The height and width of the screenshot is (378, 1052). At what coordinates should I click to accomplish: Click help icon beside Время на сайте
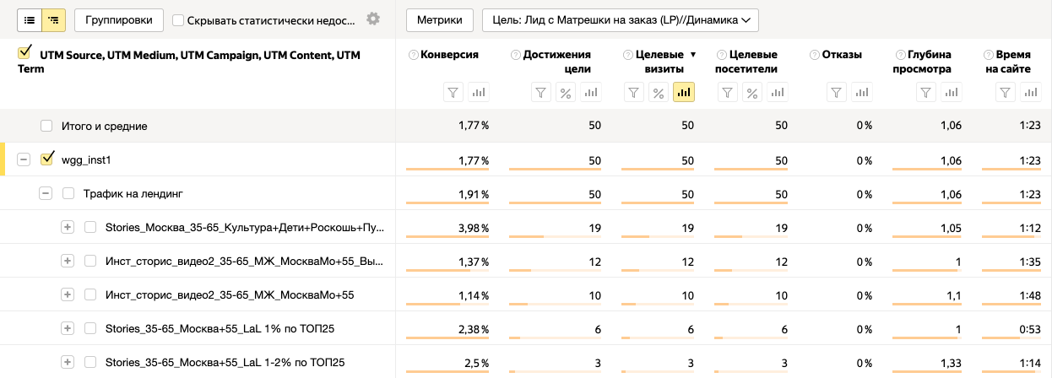(x=990, y=55)
